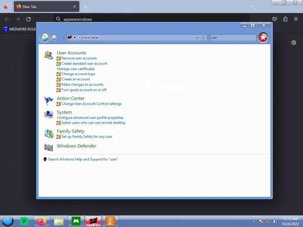Open Make changes to accounts
The height and width of the screenshot is (227, 303).
coord(82,85)
